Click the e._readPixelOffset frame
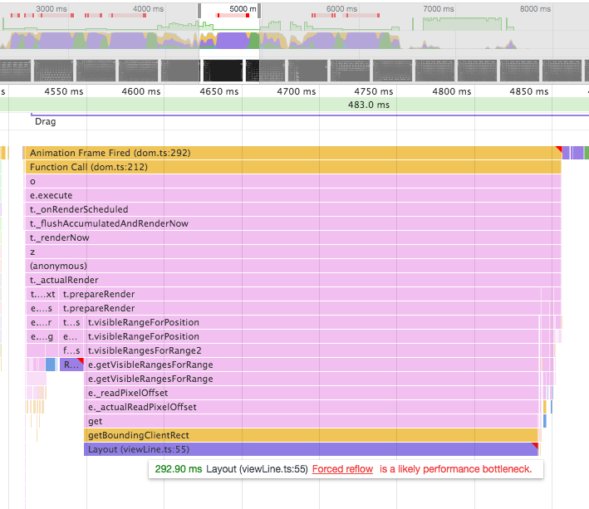589x509 pixels. tap(312, 393)
